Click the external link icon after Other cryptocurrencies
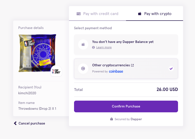 click(132, 65)
